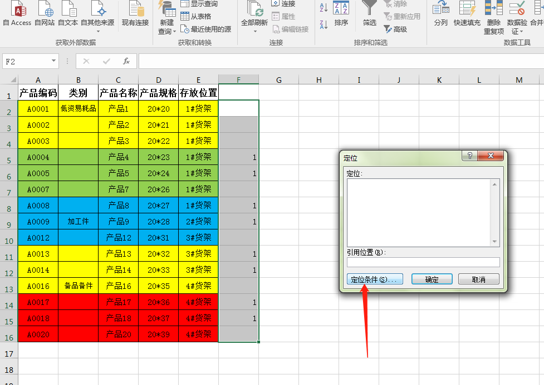Click the select-all corner triangle
544x385 pixels.
pyautogui.click(x=13, y=79)
